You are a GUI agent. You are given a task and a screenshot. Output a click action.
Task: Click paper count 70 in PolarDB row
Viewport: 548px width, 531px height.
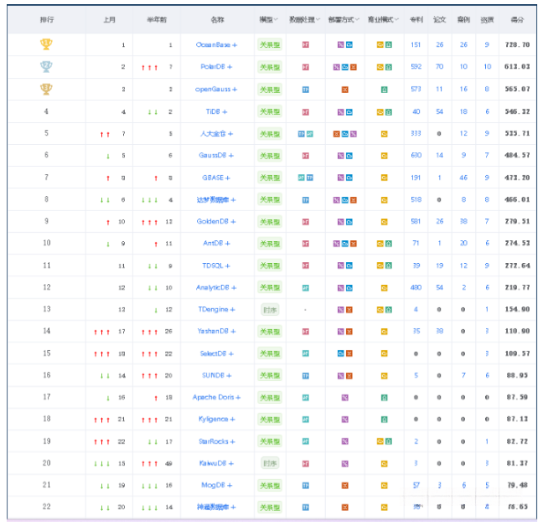click(439, 66)
